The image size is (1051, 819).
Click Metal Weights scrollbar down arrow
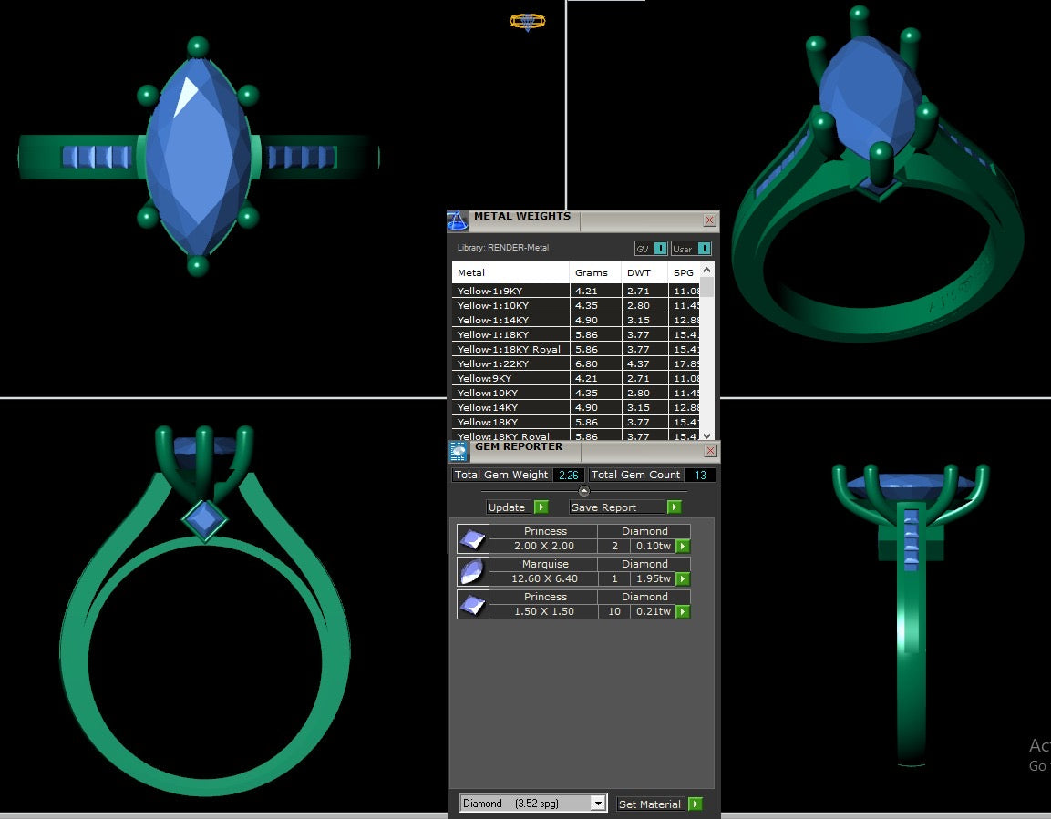click(706, 435)
